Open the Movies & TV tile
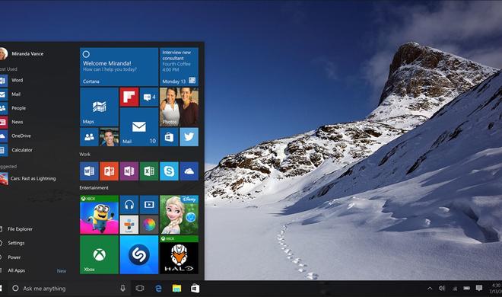 click(x=149, y=205)
